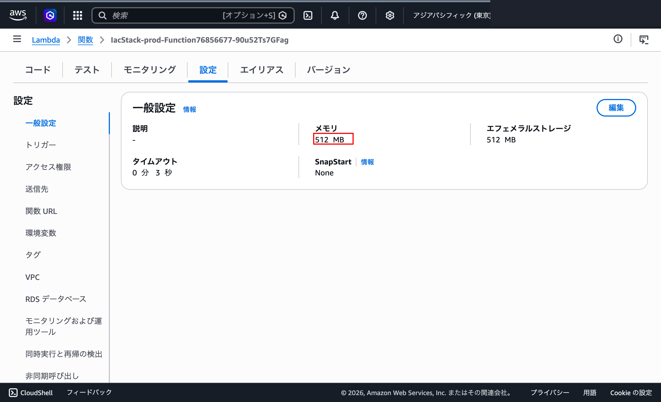661x402 pixels.
Task: Select 送信先 in the side menu
Action: point(37,189)
